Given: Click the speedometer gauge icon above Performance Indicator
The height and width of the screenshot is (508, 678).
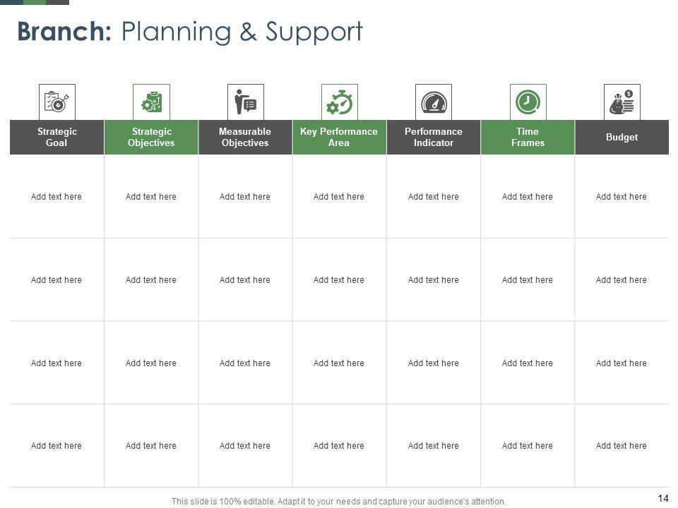Looking at the screenshot, I should point(434,102).
